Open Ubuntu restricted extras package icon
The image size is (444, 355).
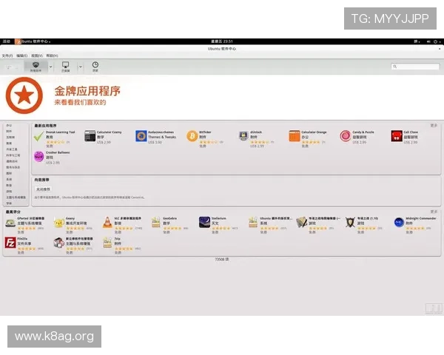pos(253,223)
